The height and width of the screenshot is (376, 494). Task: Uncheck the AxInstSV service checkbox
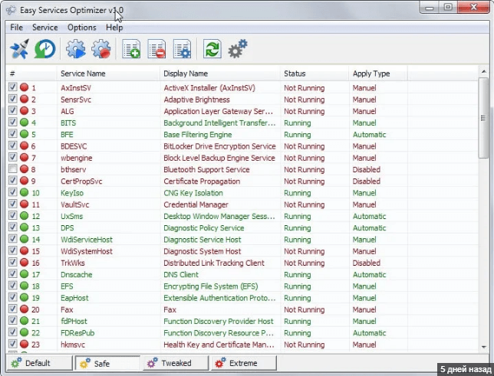tap(12, 87)
